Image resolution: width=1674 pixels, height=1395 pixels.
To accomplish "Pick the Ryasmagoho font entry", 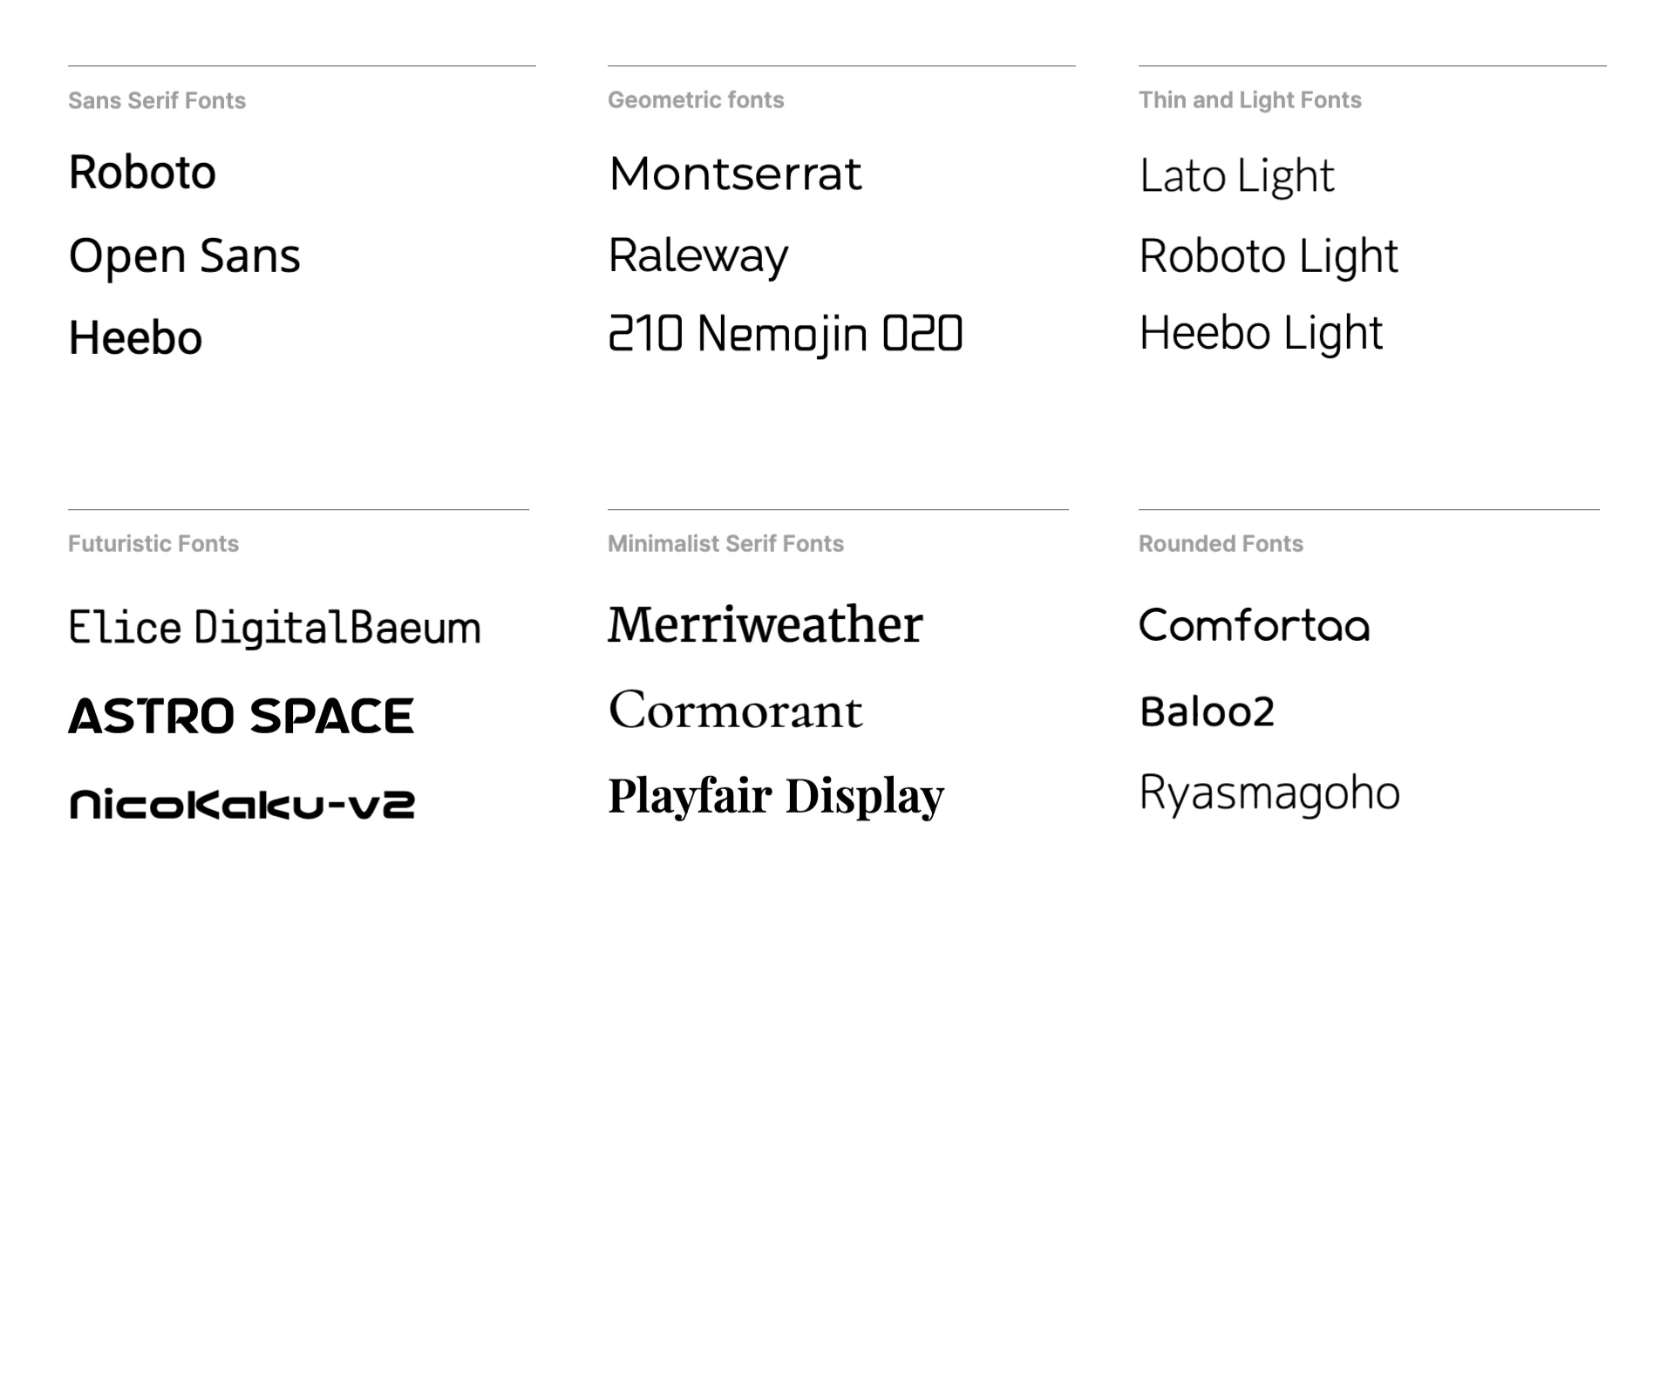I will click(x=1269, y=794).
